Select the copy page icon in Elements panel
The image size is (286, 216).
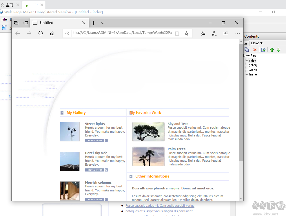coord(247,49)
